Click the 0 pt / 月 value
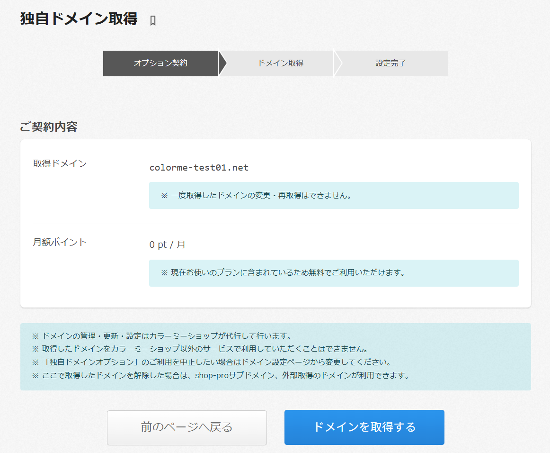This screenshot has width=550, height=453. pyautogui.click(x=167, y=245)
